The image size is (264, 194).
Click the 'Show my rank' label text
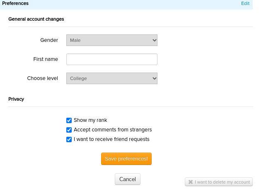click(x=90, y=120)
